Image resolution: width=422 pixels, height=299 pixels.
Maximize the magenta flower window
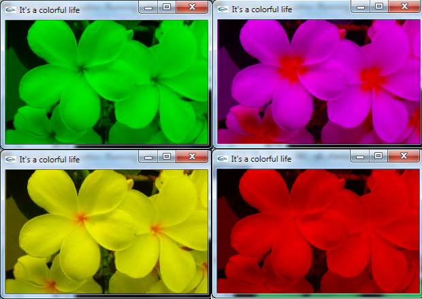point(379,7)
